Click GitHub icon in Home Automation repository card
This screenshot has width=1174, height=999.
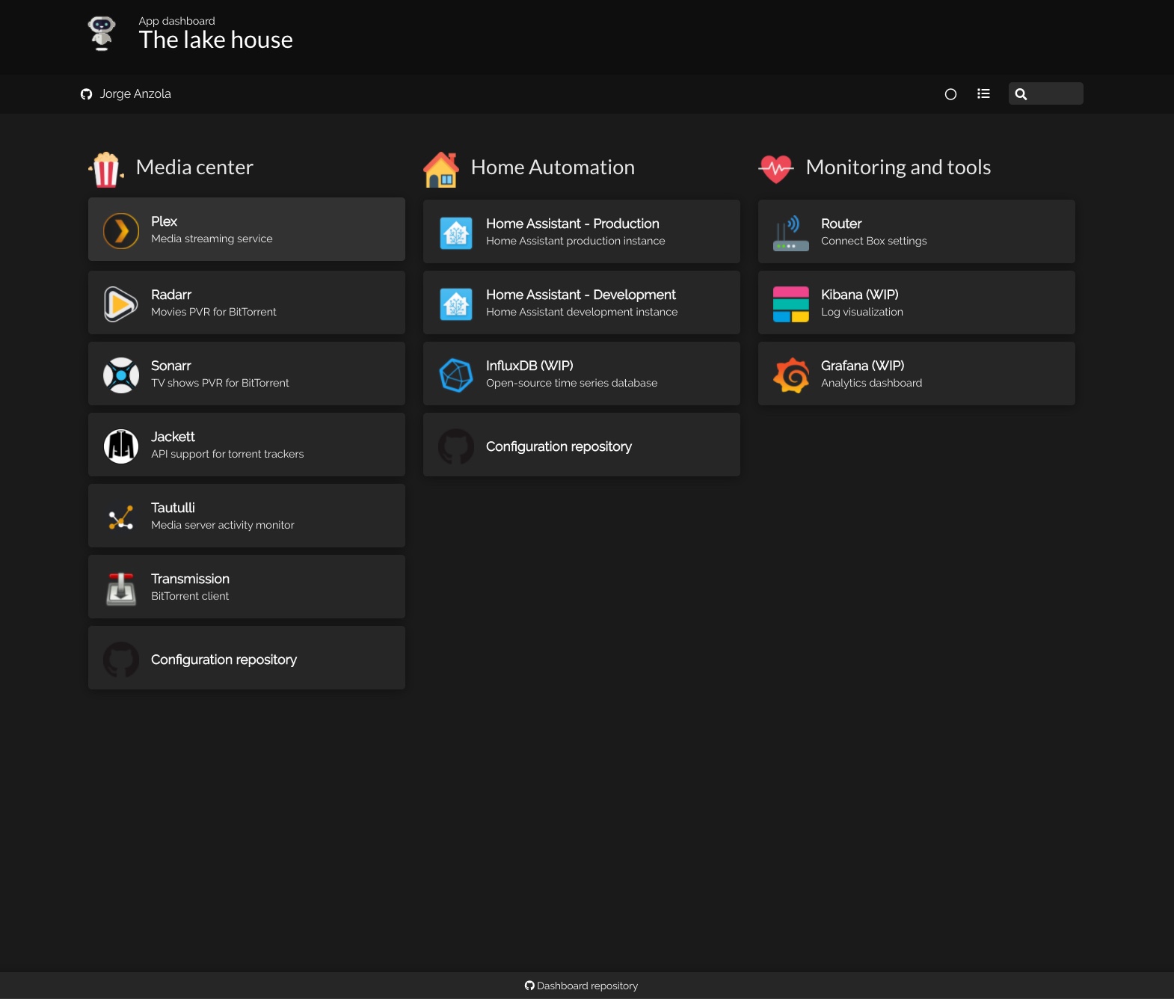[x=456, y=446]
